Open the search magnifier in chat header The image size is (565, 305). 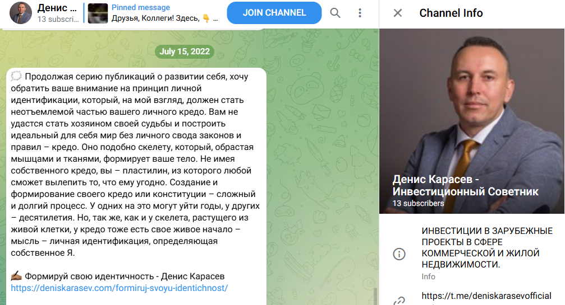click(335, 13)
